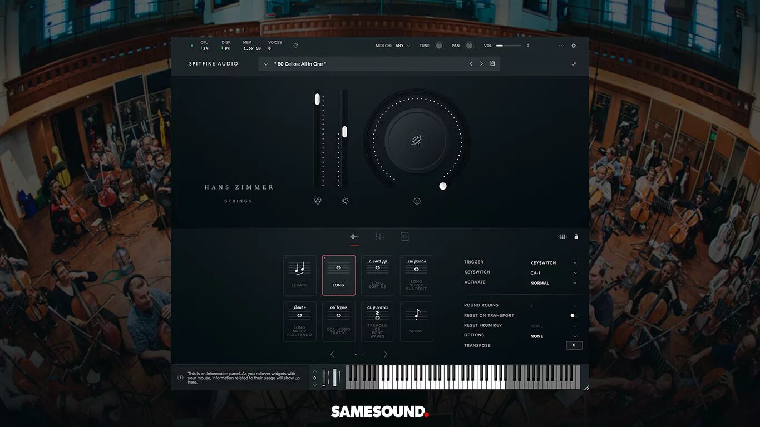Screen dimensions: 760x427
Task: Go to next articulation page
Action: click(x=386, y=354)
